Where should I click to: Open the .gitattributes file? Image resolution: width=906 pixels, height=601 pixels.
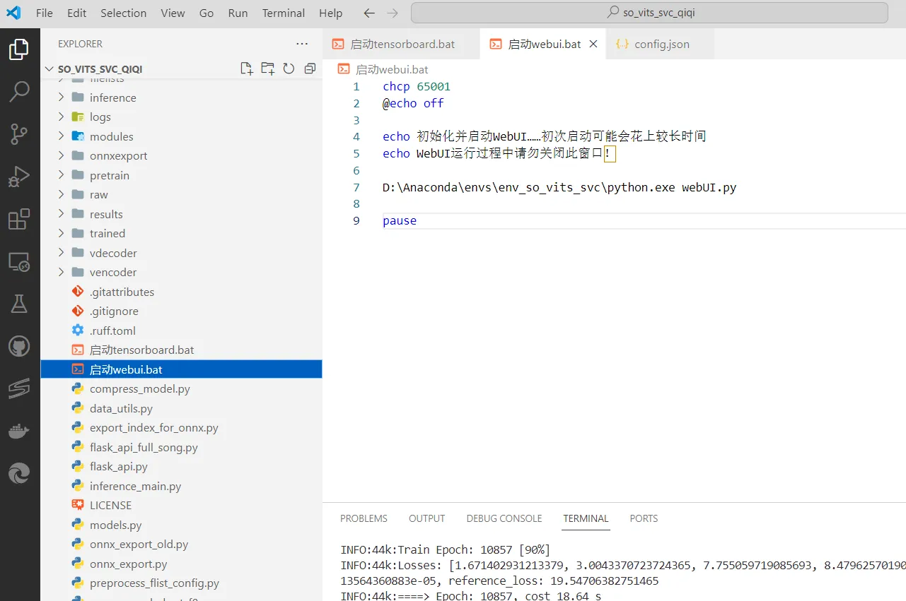tap(181, 292)
